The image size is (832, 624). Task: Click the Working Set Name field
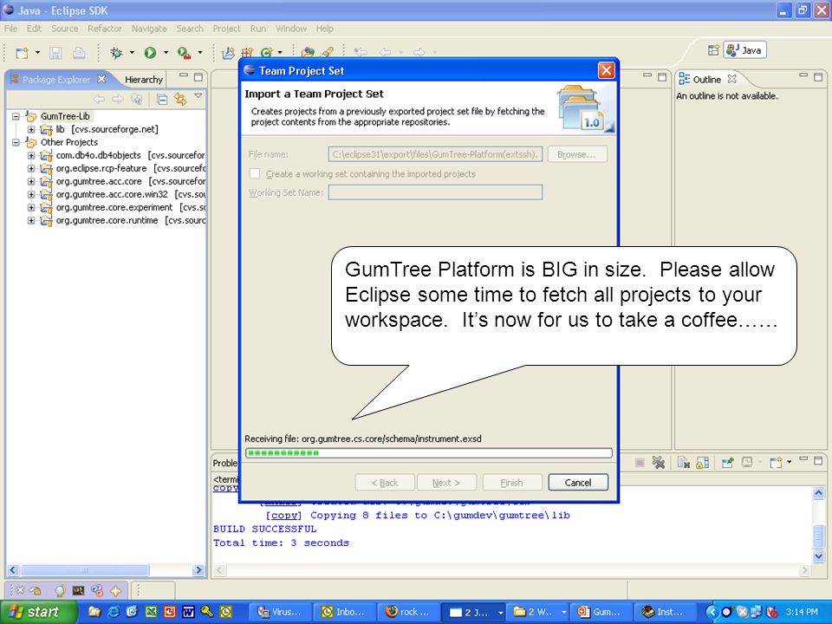click(x=435, y=192)
